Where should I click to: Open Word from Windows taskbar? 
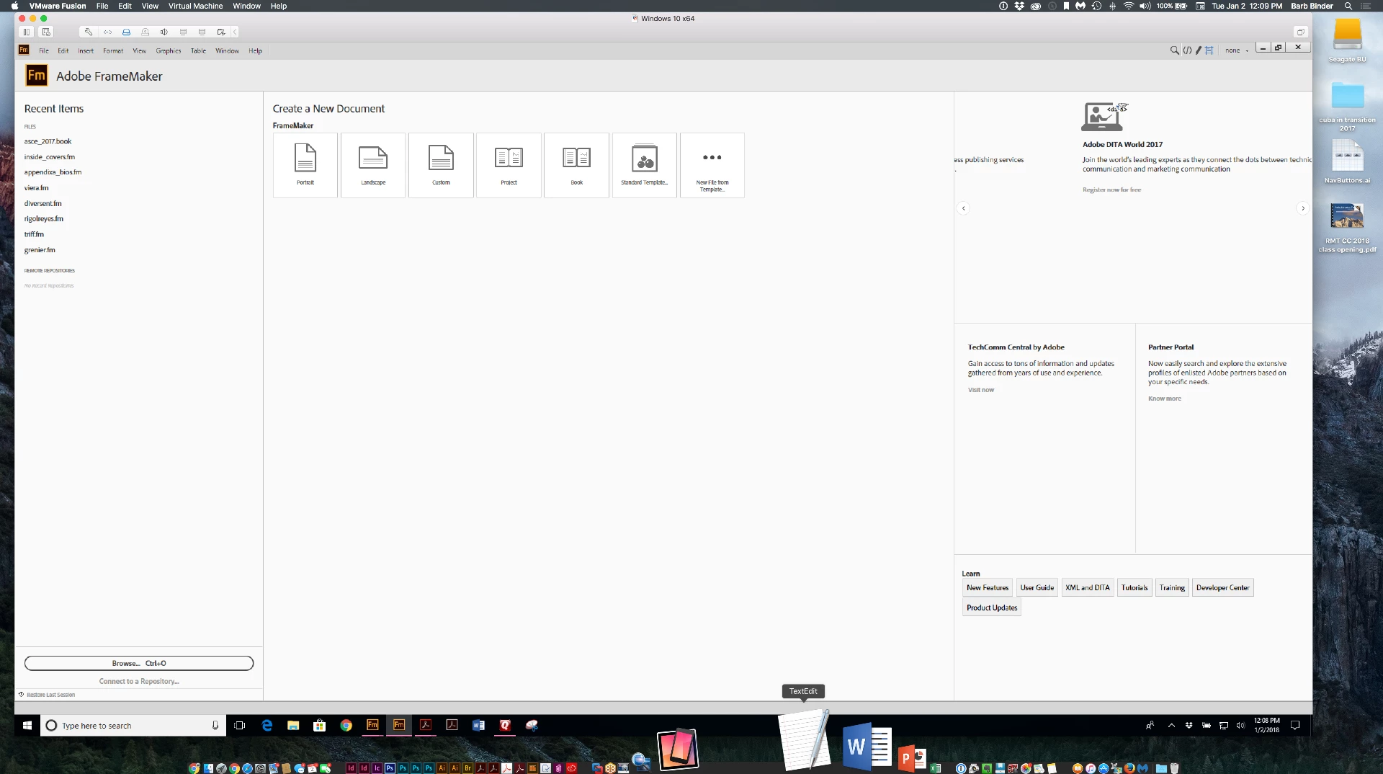pyautogui.click(x=478, y=726)
